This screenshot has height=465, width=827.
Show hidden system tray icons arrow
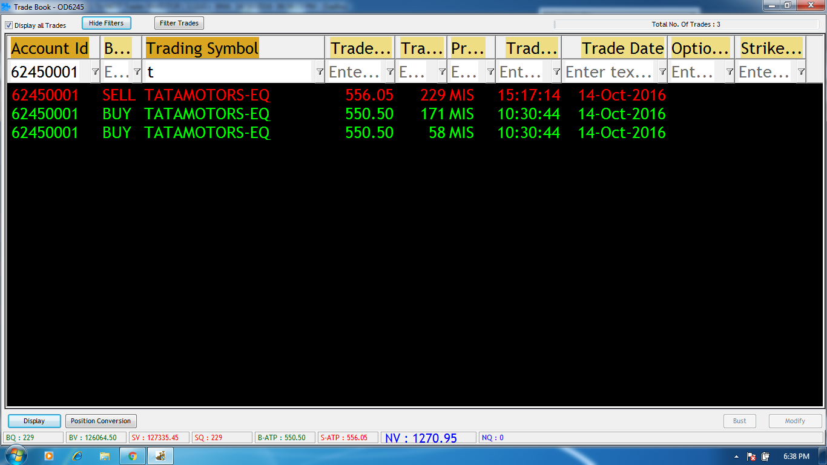tap(736, 457)
